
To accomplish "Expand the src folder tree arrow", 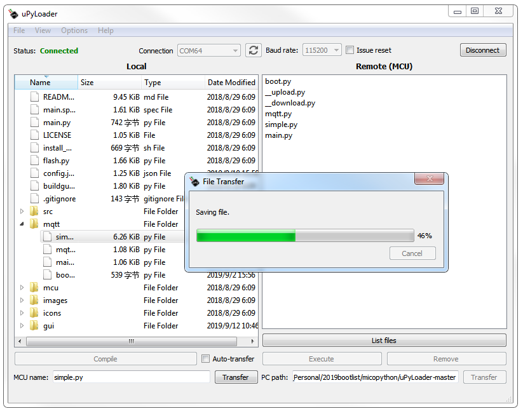I will tap(22, 211).
